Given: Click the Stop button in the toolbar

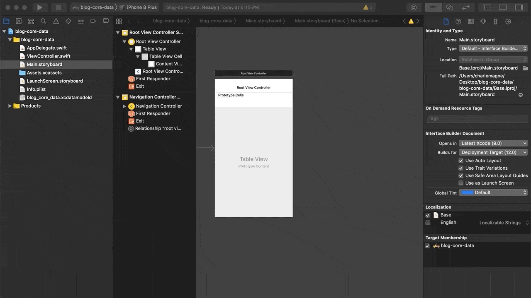Looking at the screenshot, I should point(58,7).
